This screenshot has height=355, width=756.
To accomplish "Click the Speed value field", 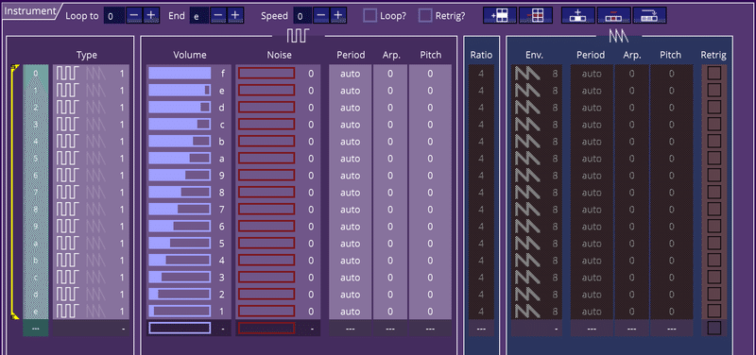I will pyautogui.click(x=302, y=15).
